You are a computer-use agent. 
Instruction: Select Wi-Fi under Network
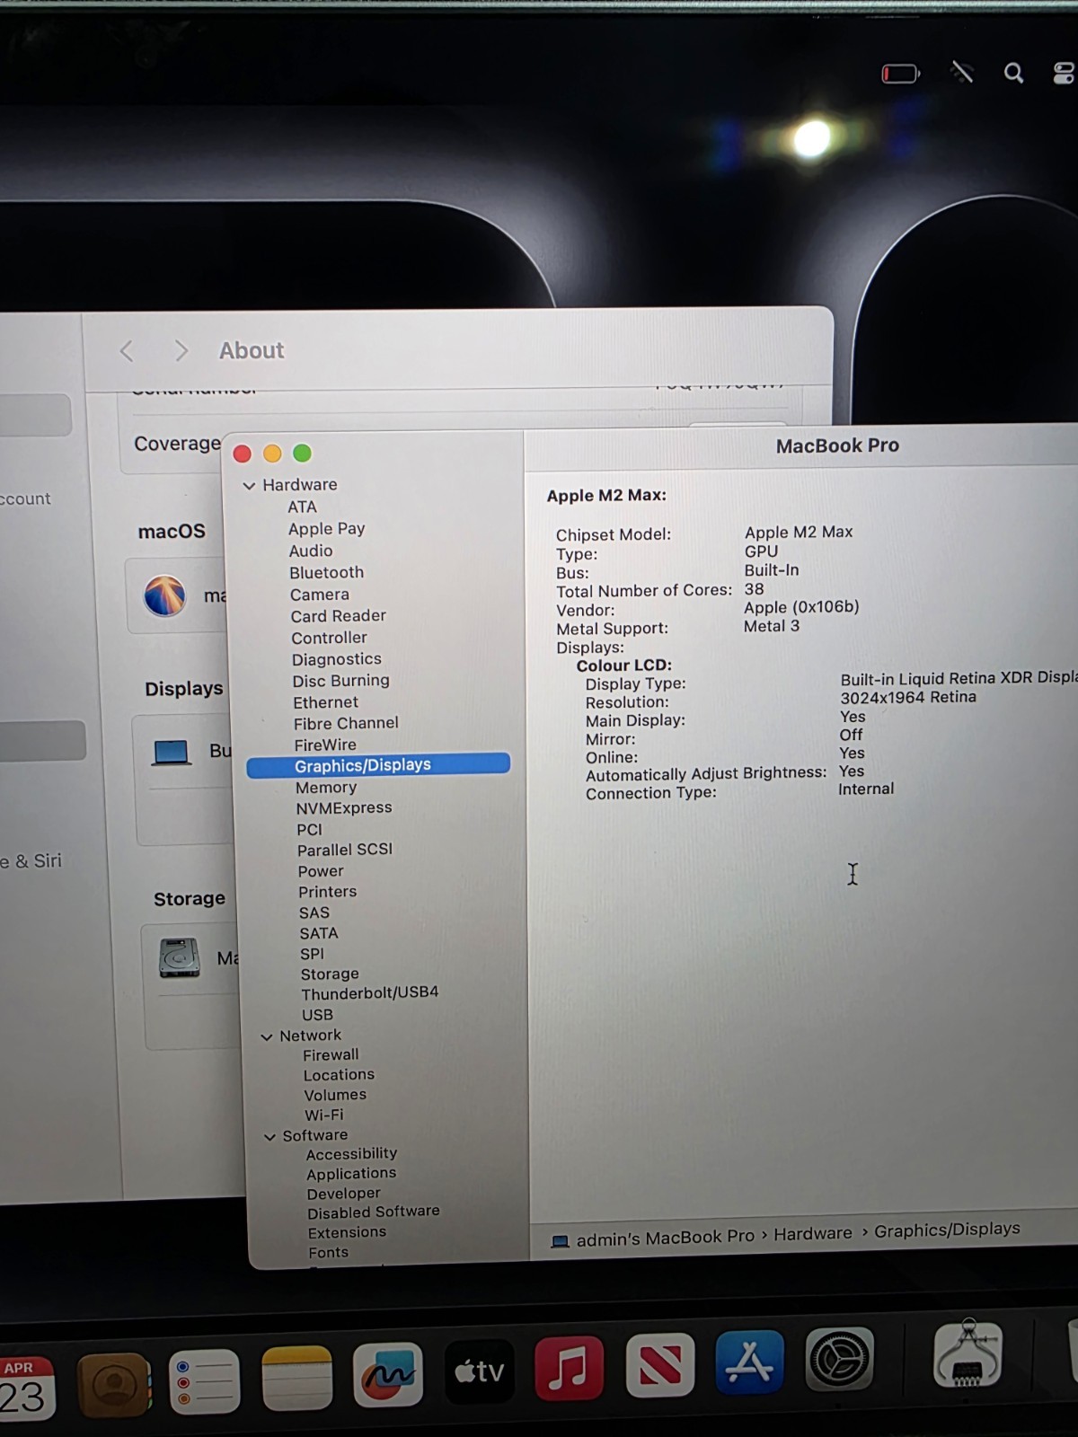323,1115
